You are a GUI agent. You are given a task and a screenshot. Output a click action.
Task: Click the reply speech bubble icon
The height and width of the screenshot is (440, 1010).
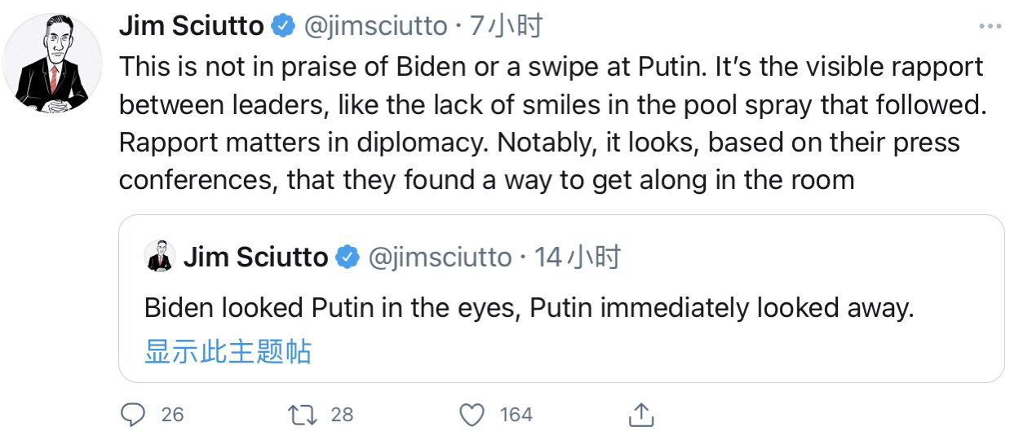132,415
